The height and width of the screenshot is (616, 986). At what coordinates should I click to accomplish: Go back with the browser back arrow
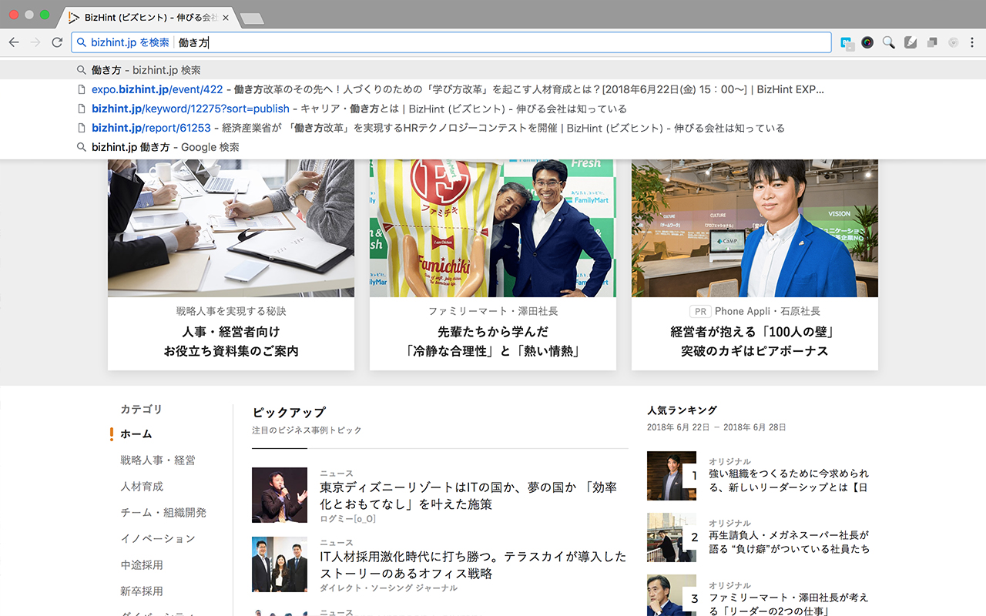(14, 42)
